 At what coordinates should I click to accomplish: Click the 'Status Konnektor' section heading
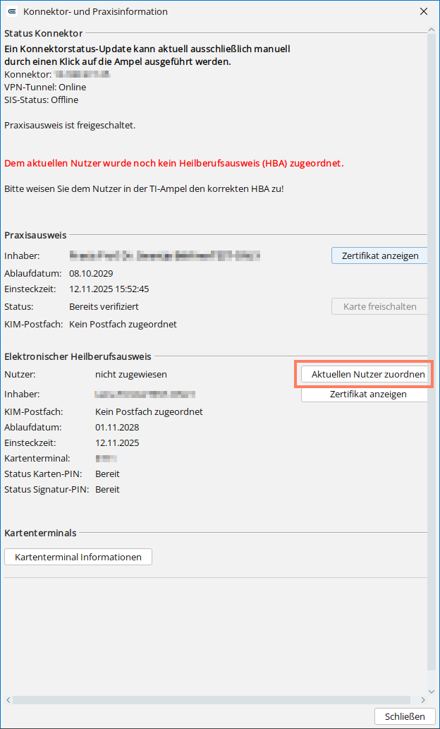pyautogui.click(x=43, y=33)
